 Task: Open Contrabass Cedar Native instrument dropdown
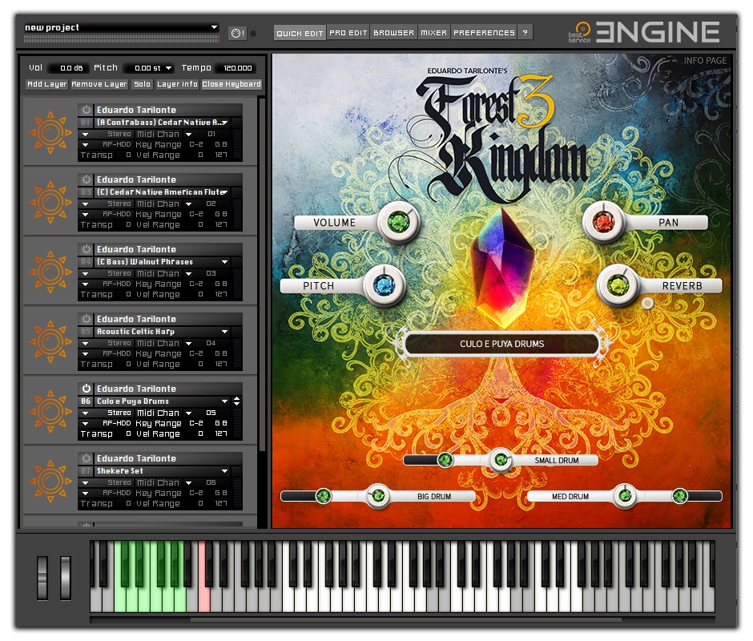(225, 123)
